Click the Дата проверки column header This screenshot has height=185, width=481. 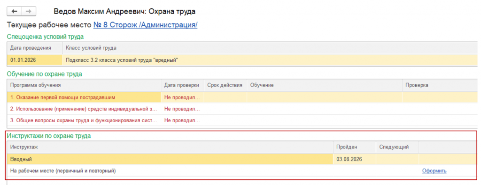pos(183,85)
